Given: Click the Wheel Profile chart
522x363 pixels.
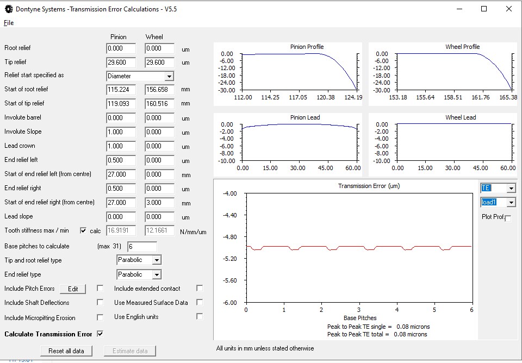Looking at the screenshot, I should pyautogui.click(x=443, y=74).
